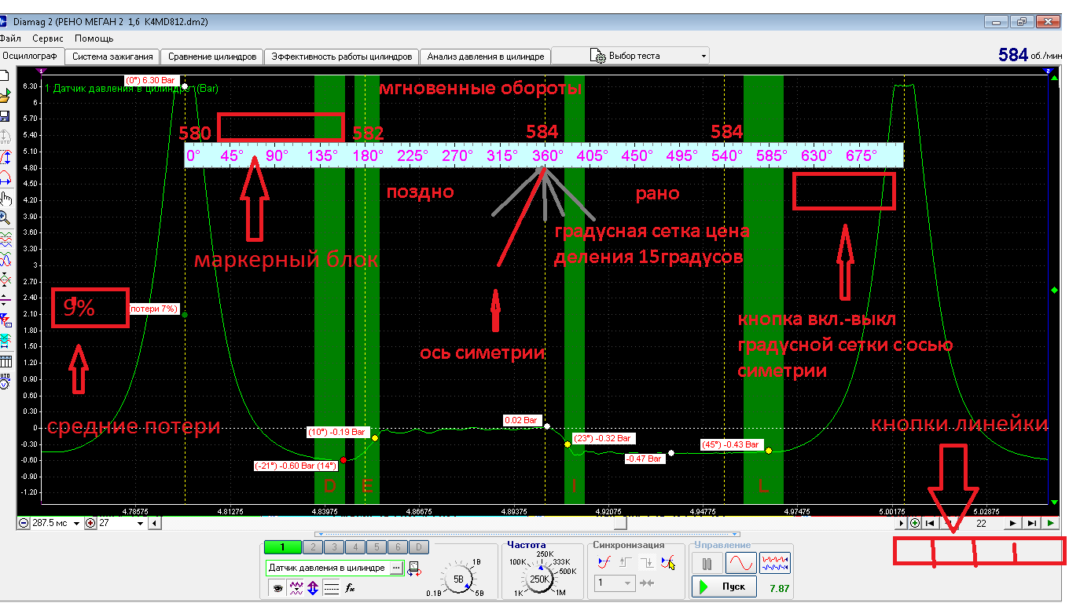Click the red plus zoom-in button by 27
Viewport: 1069px width, 603px height.
(90, 523)
